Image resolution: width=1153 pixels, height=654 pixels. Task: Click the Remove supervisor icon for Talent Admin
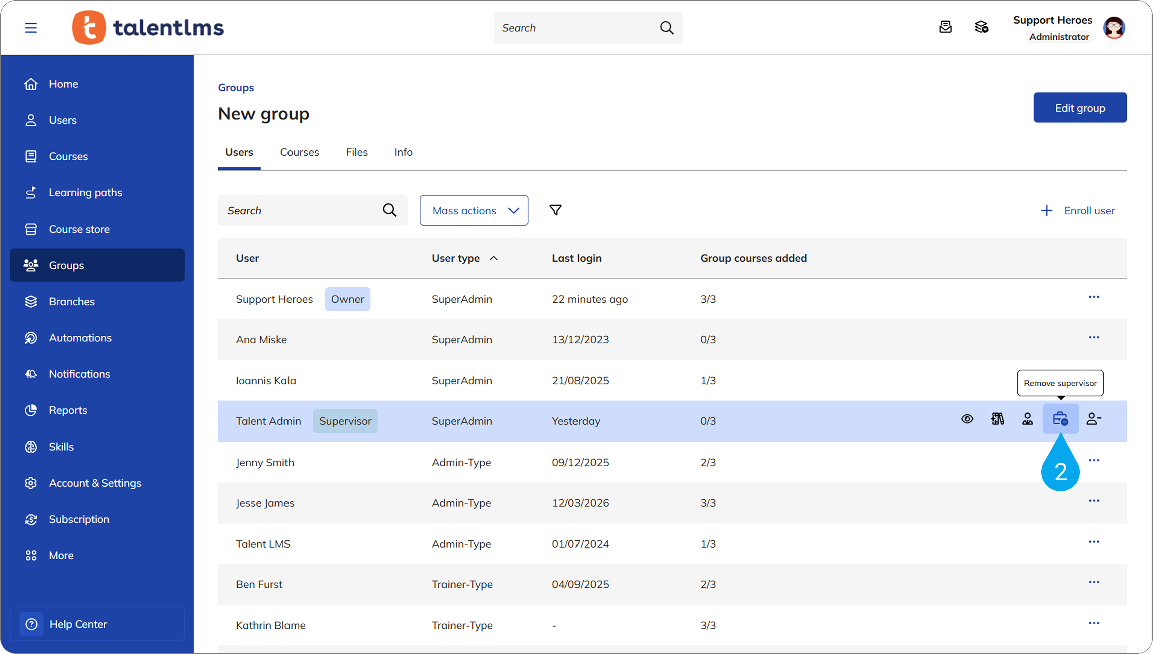1060,419
